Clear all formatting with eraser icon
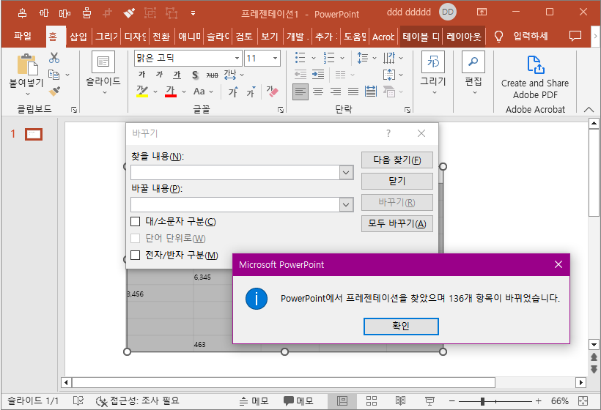The width and height of the screenshot is (601, 410). point(272,91)
